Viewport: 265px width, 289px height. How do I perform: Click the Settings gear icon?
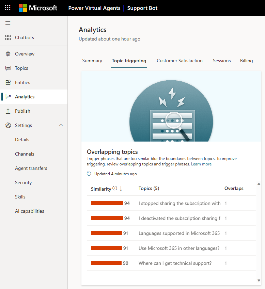[8, 125]
